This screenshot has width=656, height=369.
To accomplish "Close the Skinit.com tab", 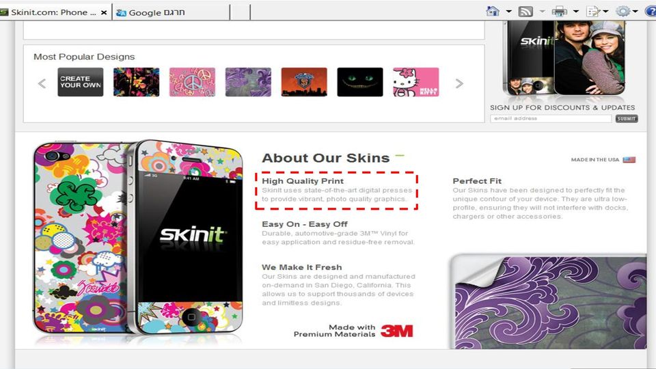I will [104, 12].
